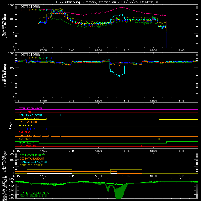201x201 pixels.
Task: Click the red BAD PACKETS marker after 18:45
Action: click(x=190, y=146)
